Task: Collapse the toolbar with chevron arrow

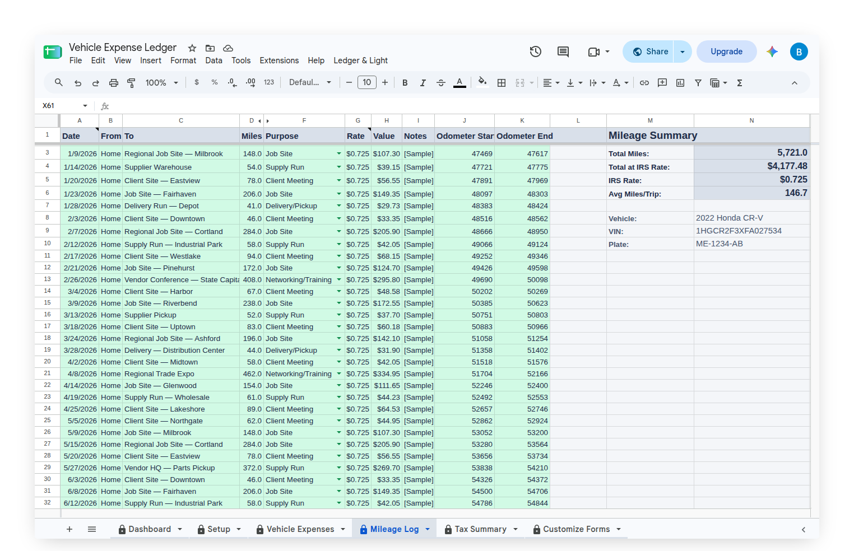Action: point(795,83)
